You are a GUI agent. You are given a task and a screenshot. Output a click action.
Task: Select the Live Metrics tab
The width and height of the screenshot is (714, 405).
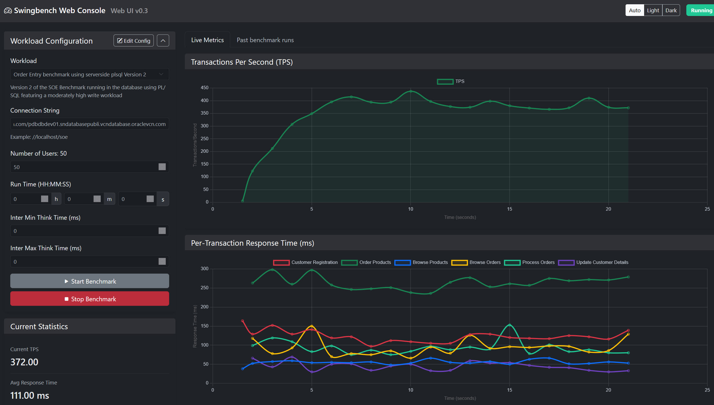pos(207,40)
